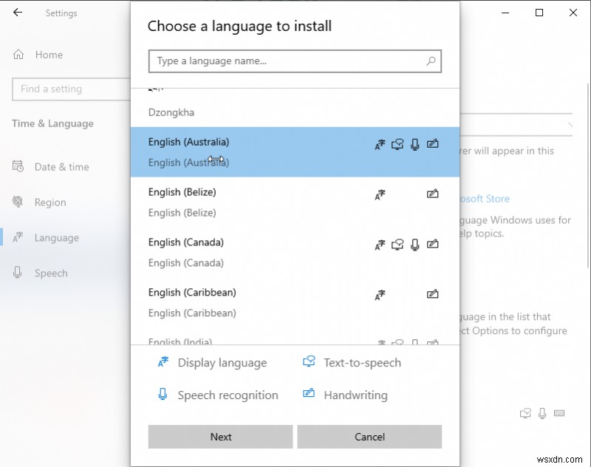Cancel the language installation dialog

(x=369, y=437)
